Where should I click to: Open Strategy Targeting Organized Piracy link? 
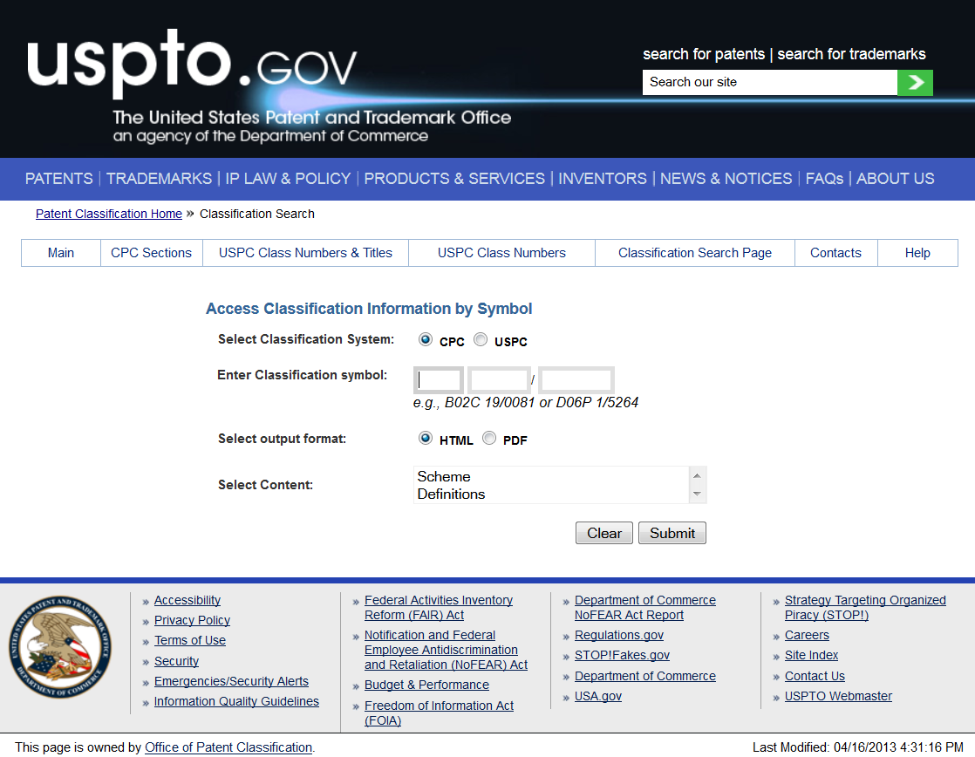tap(865, 608)
